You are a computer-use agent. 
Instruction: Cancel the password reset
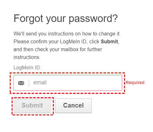73,106
